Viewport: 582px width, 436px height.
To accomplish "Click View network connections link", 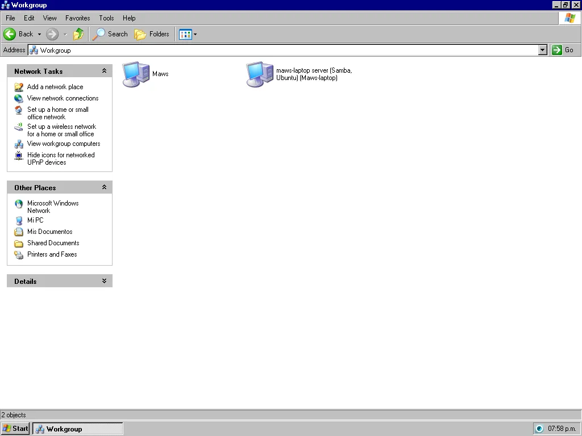I will (x=63, y=98).
